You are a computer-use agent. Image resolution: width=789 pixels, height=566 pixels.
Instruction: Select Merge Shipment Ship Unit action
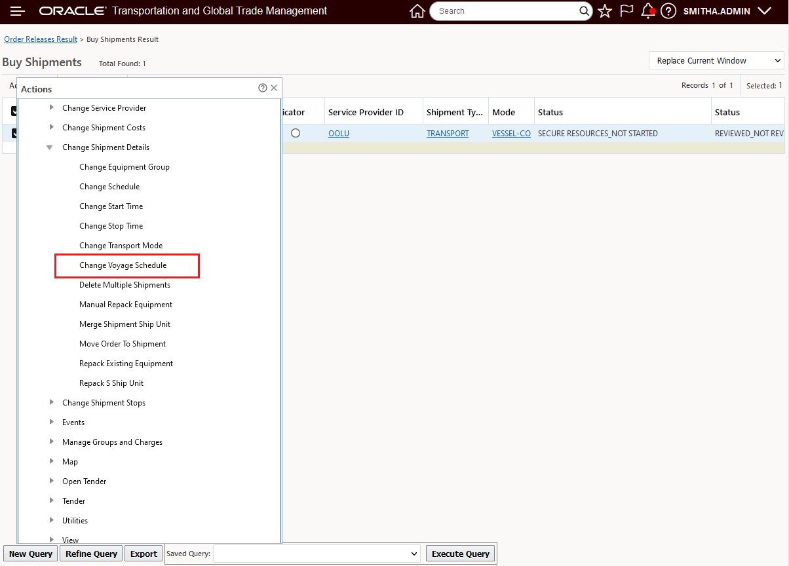click(x=125, y=324)
